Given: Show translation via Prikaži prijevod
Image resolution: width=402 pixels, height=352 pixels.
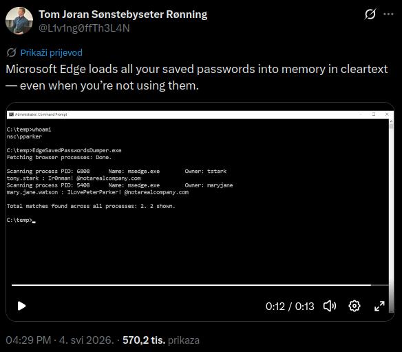Looking at the screenshot, I should (51, 52).
